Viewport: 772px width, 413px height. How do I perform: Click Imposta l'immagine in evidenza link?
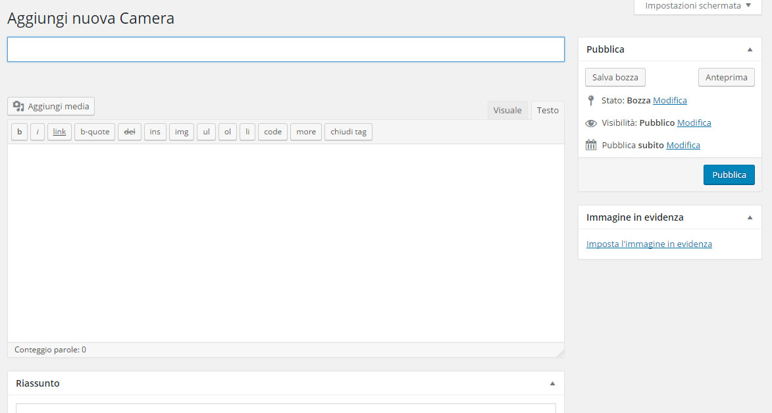pyautogui.click(x=649, y=244)
